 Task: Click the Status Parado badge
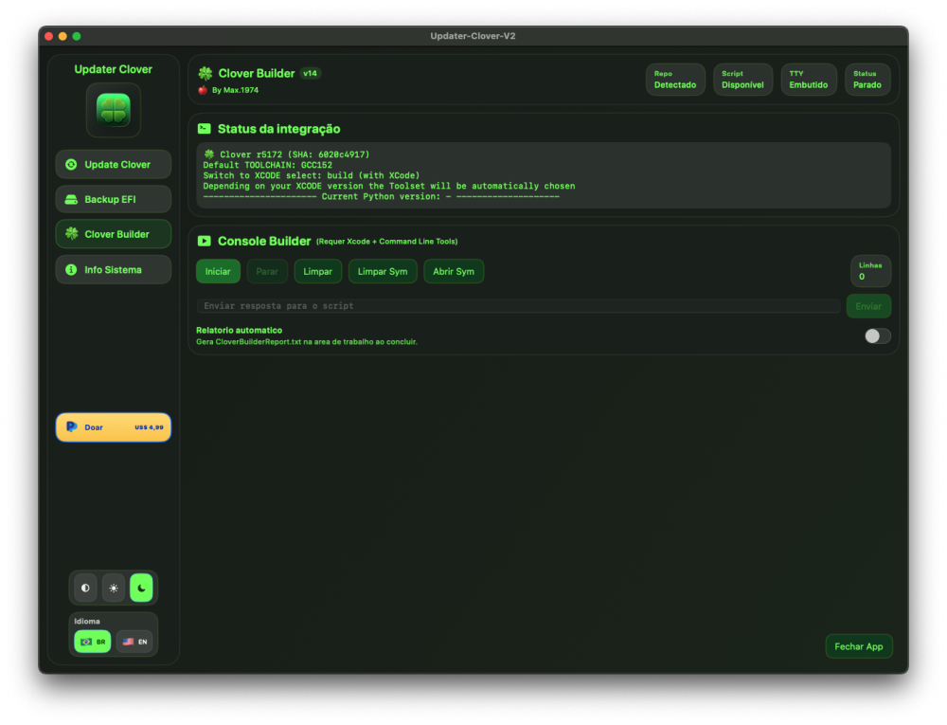pyautogui.click(x=867, y=80)
